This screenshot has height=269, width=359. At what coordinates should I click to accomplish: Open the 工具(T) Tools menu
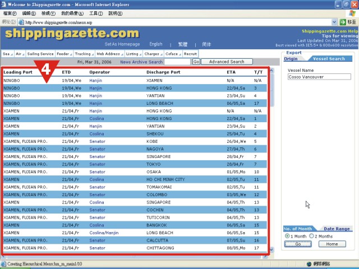(x=96, y=13)
